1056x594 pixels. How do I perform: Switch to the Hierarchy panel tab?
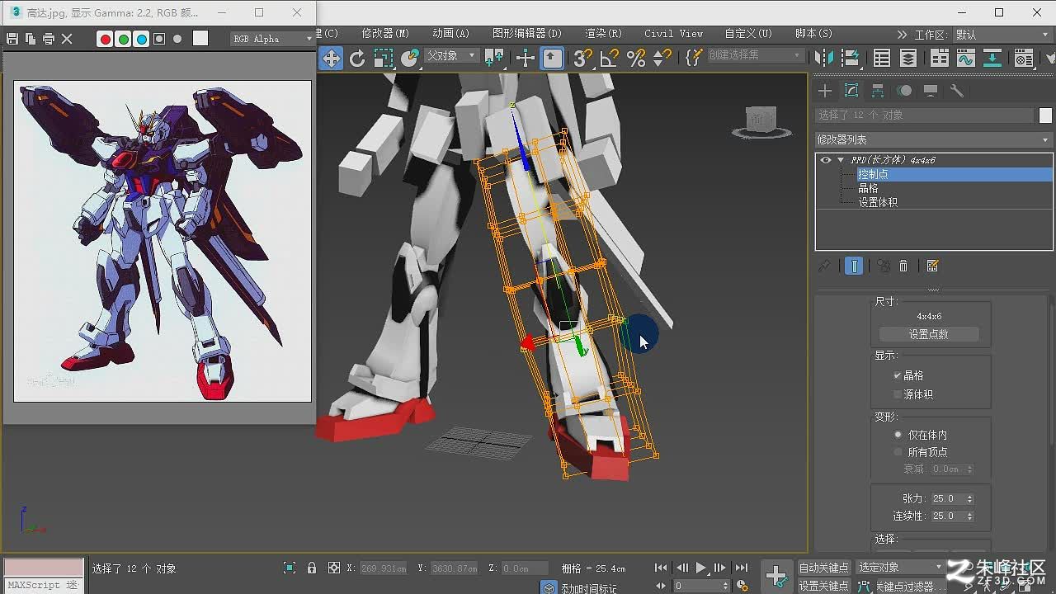coord(878,91)
